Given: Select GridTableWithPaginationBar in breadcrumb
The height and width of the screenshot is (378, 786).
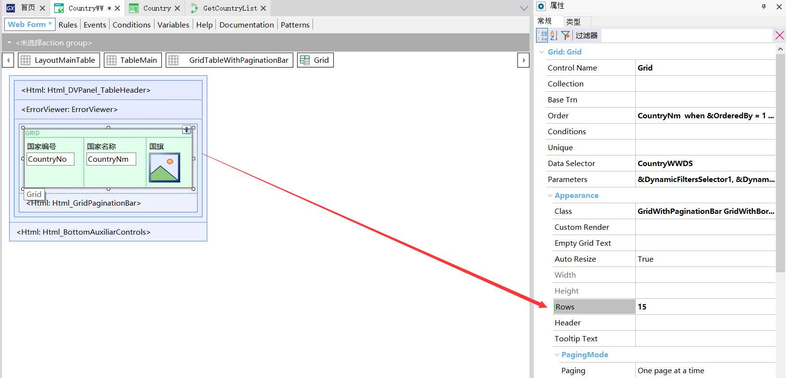Looking at the screenshot, I should click(x=229, y=60).
